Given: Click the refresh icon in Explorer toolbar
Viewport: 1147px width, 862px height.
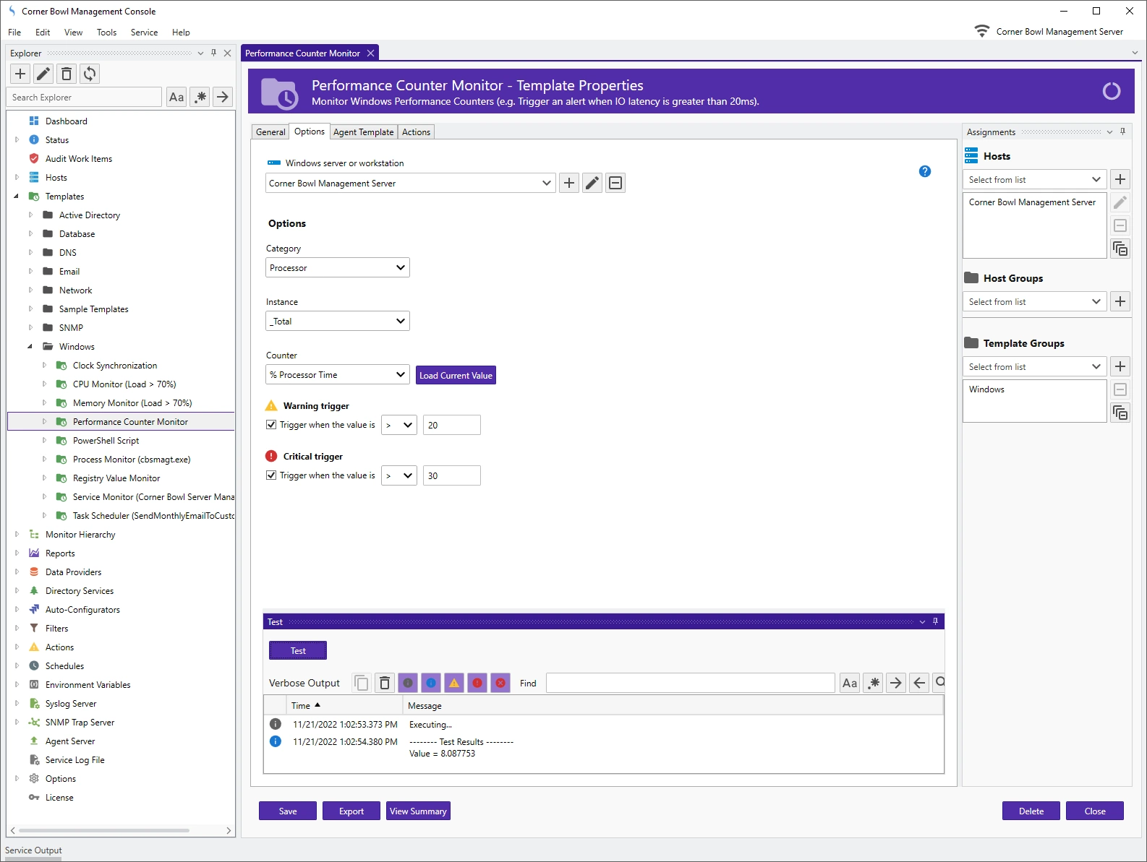Looking at the screenshot, I should pos(90,74).
